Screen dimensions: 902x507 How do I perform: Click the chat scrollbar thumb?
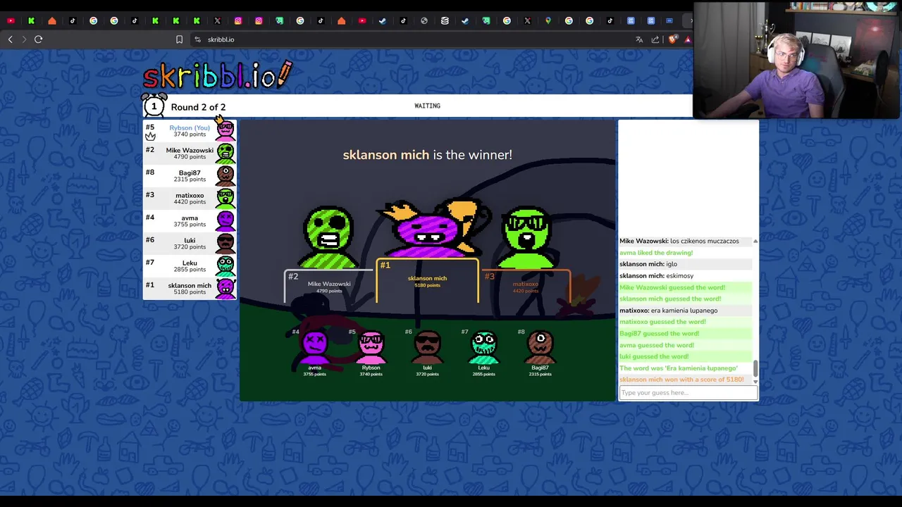(x=755, y=368)
